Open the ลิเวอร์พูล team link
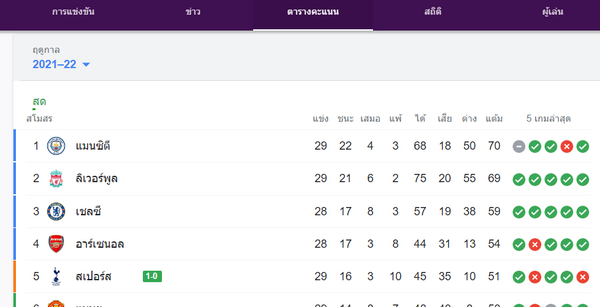 click(96, 179)
